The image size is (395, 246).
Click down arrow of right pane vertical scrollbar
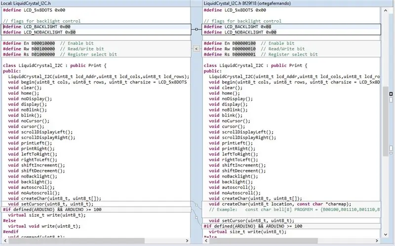pos(386,235)
